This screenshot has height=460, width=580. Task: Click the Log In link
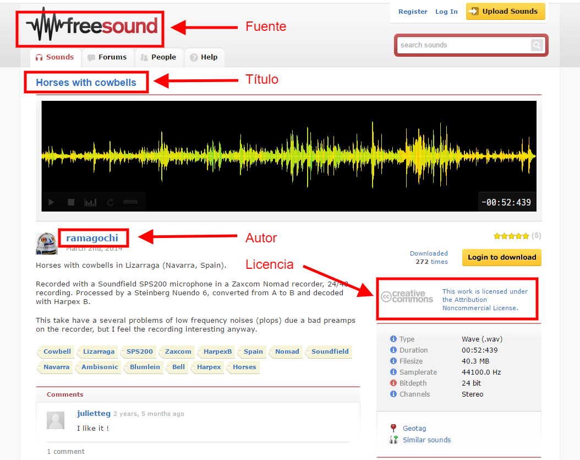446,12
